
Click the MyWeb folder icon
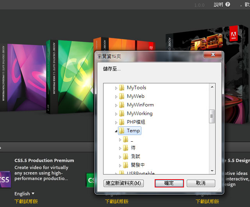[122, 96]
